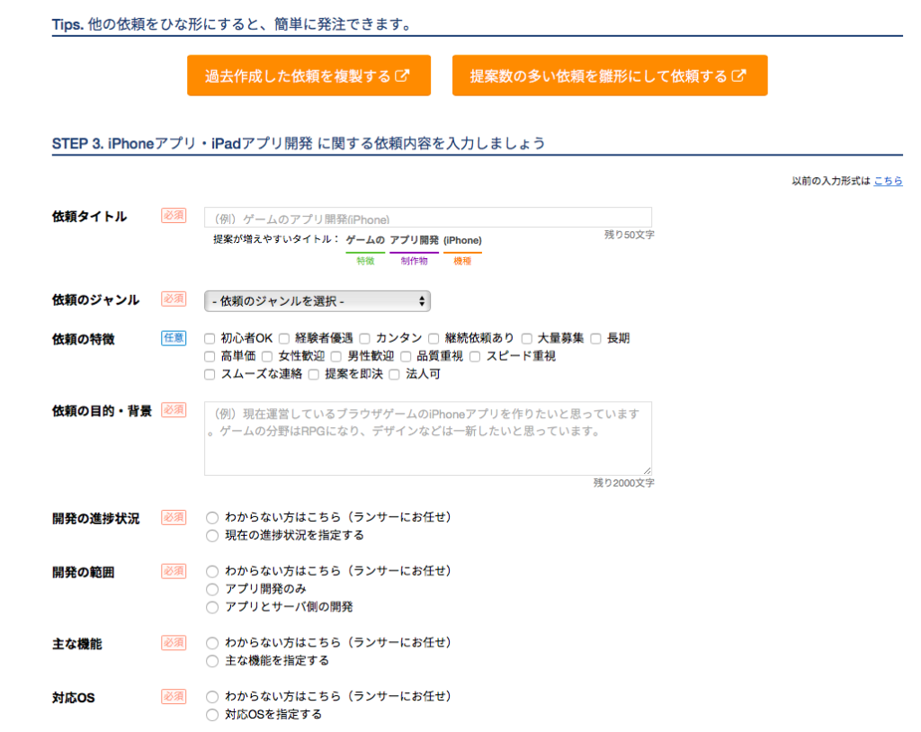Image resolution: width=921 pixels, height=732 pixels.
Task: Click the 対応OS field label
Action: tap(74, 698)
